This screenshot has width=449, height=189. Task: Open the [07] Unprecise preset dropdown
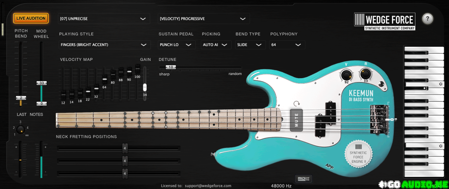click(x=103, y=19)
